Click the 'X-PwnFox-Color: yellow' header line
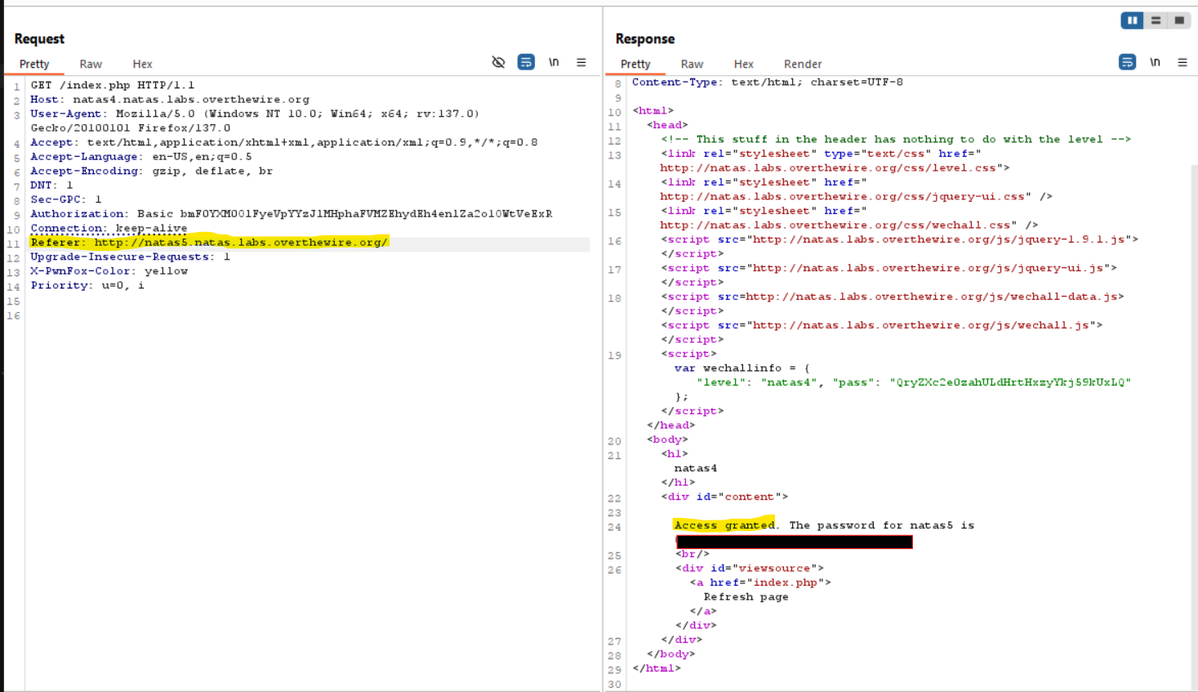Viewport: 1198px width, 692px height. click(x=109, y=271)
